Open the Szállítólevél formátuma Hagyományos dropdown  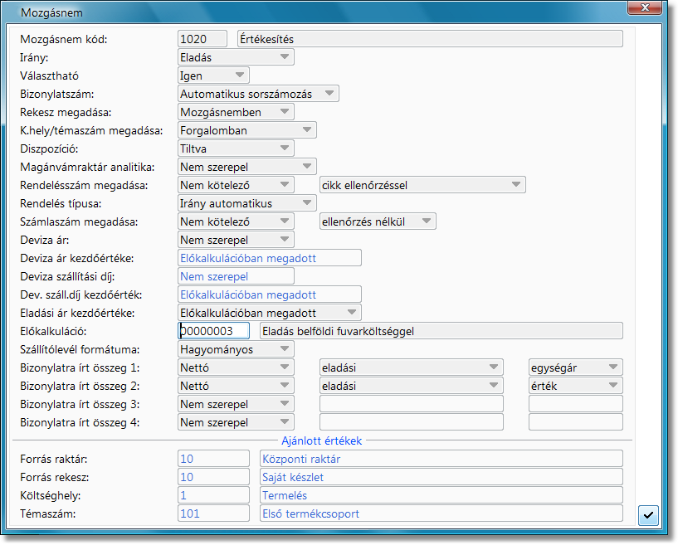click(x=284, y=349)
